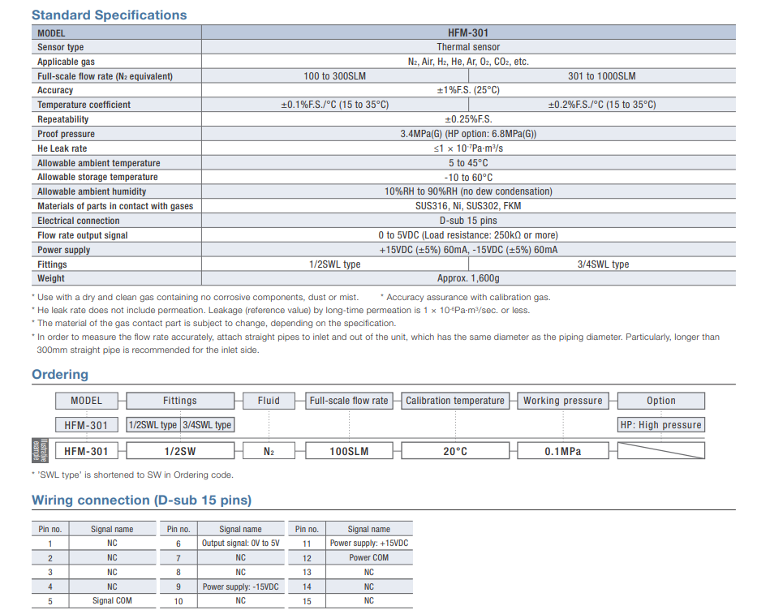Click the 'Repeatability' row label
This screenshot has height=610, width=770.
(62, 119)
